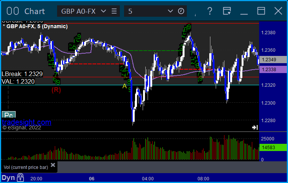Click the red (R) marker
The image size is (288, 183).
56,90
